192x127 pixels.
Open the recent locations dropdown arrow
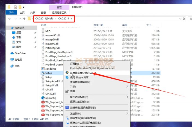pos(20,19)
